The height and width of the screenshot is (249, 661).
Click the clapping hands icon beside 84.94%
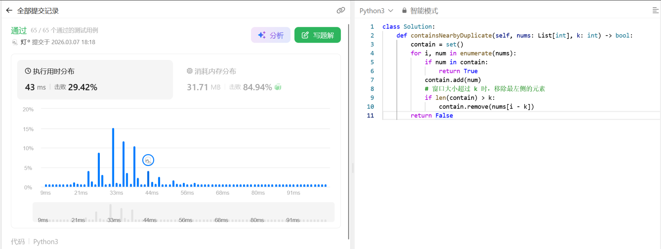(x=278, y=87)
